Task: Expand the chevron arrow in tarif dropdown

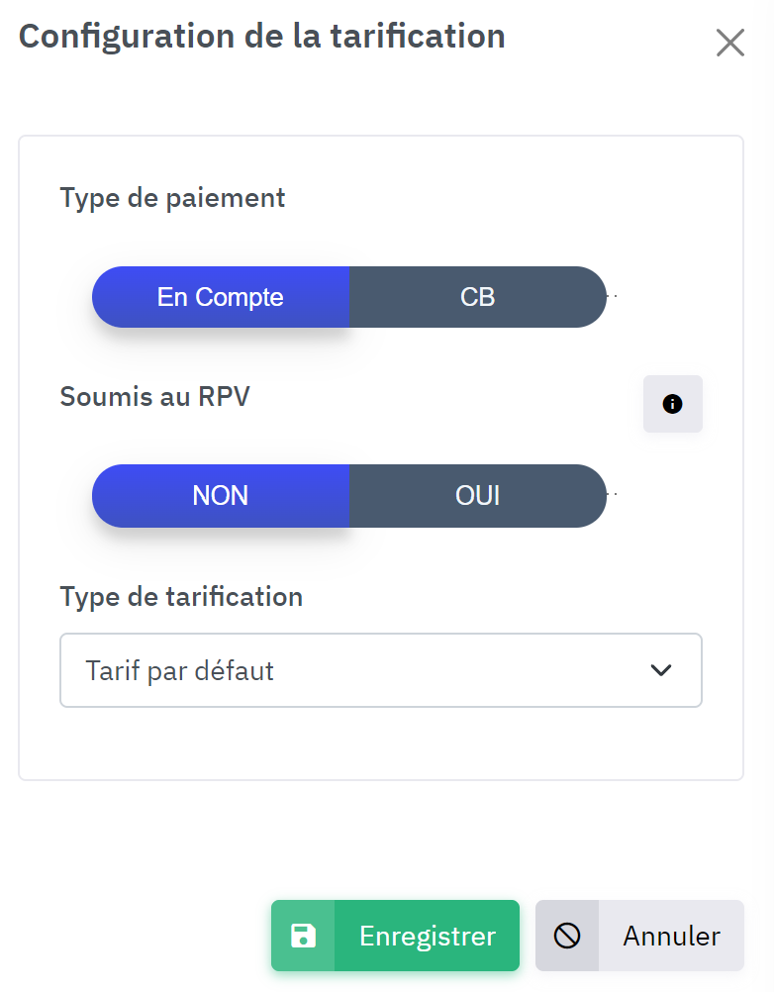Action: pyautogui.click(x=661, y=670)
